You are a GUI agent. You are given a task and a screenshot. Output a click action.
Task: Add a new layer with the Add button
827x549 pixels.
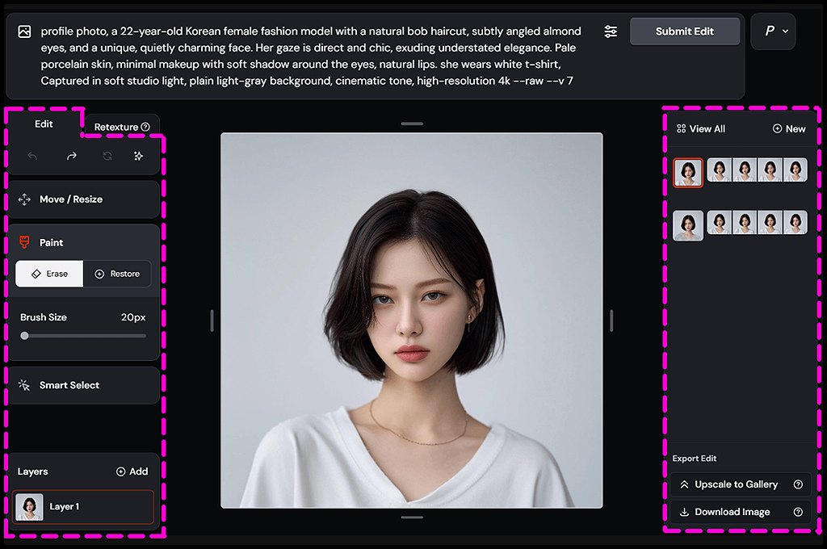[x=132, y=471]
